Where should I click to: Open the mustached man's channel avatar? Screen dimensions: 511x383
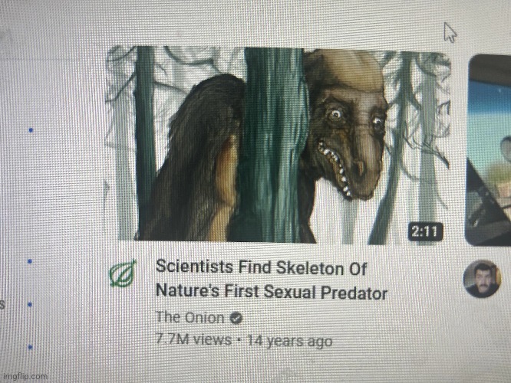point(482,279)
